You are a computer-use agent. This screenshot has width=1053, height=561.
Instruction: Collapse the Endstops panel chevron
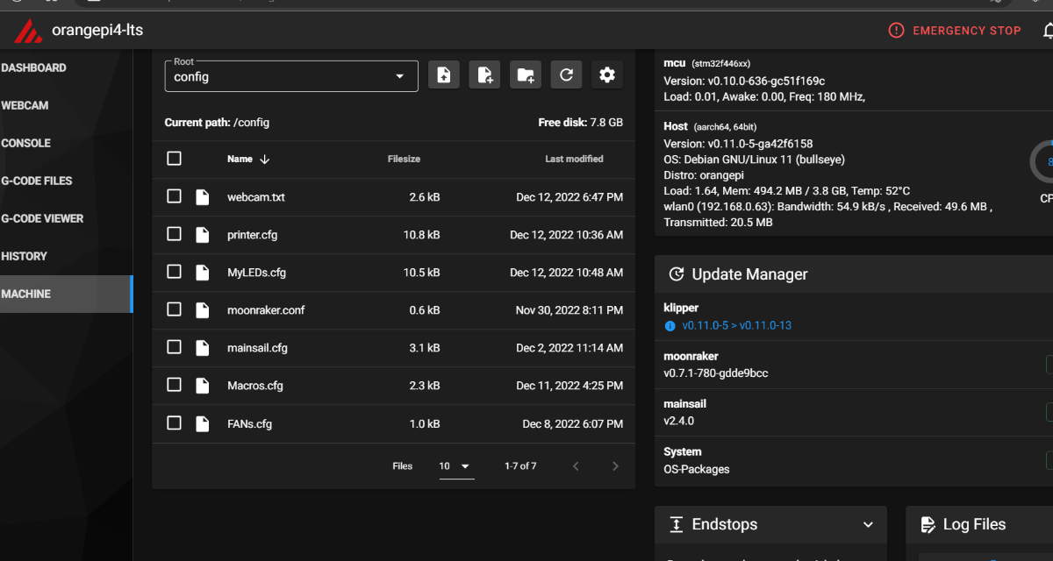[868, 525]
